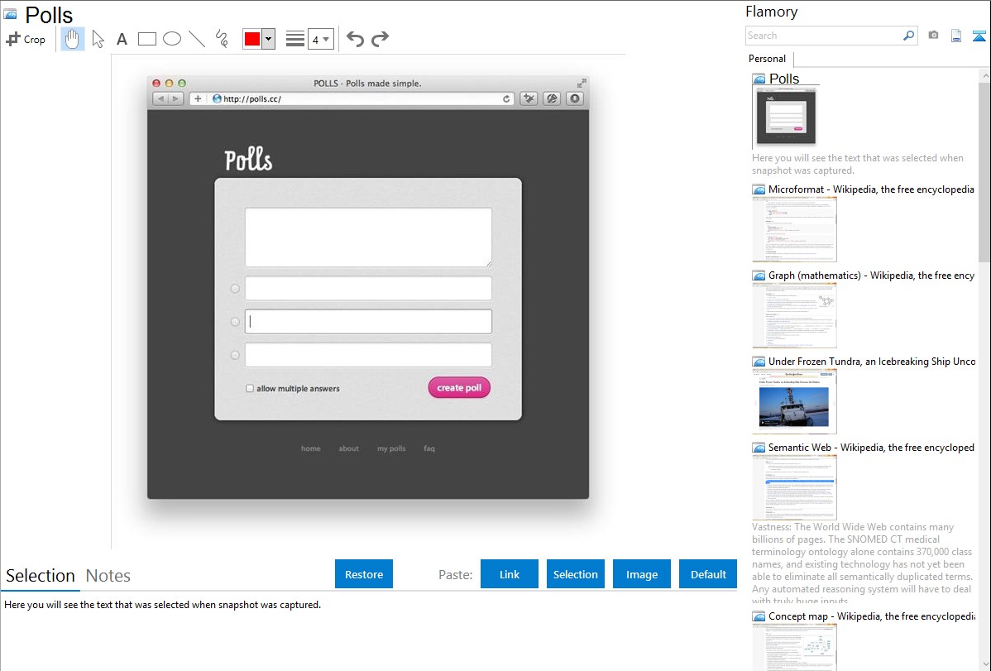Open the Under Frozen Tundra snapshot thumbnail

[x=794, y=400]
